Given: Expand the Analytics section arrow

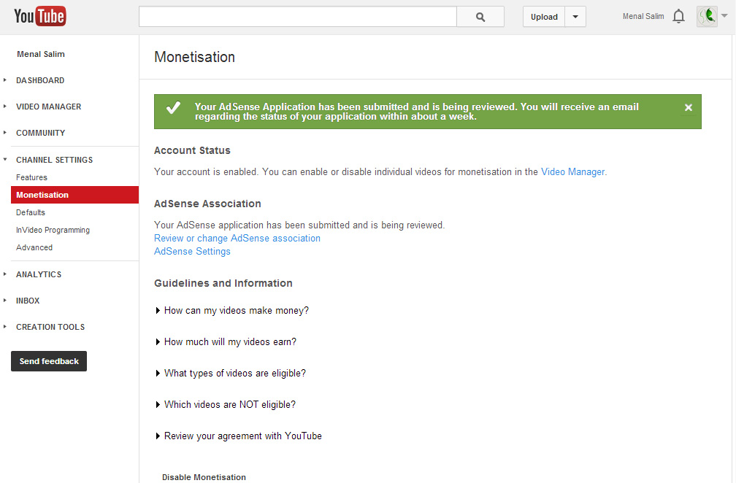Looking at the screenshot, I should pyautogui.click(x=5, y=274).
